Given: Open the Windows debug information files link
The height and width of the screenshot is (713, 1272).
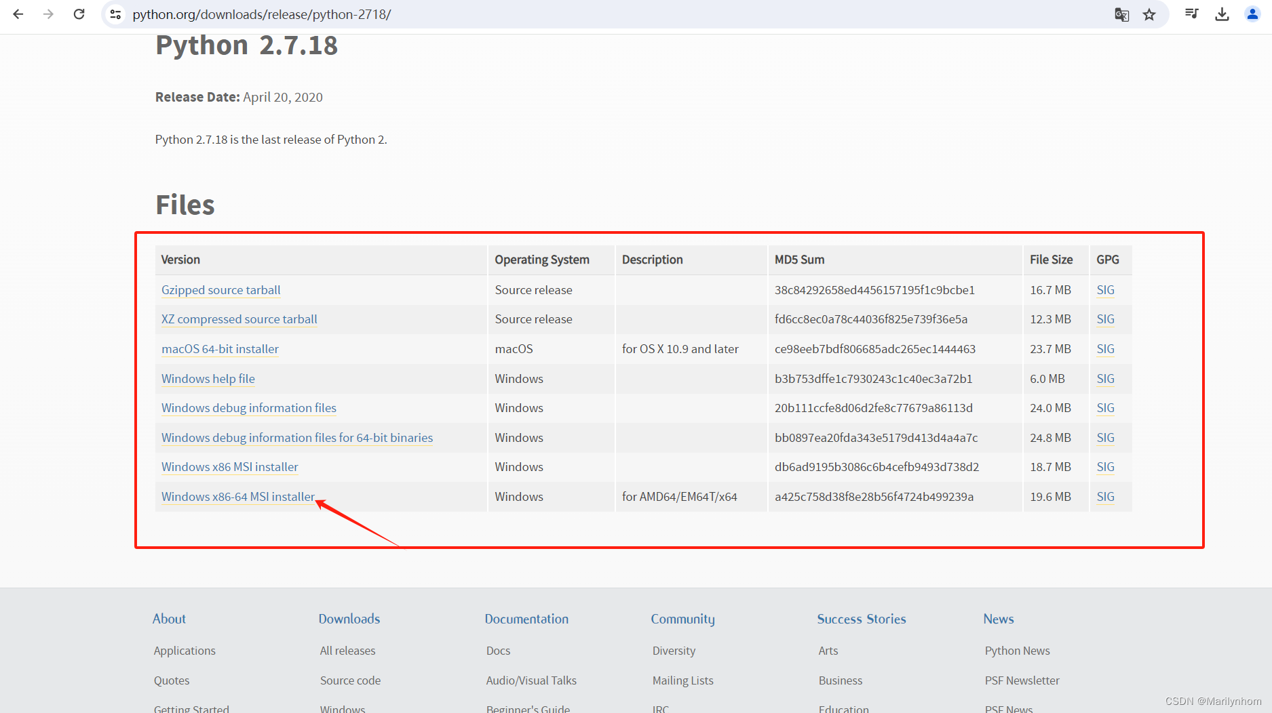Looking at the screenshot, I should coord(249,408).
